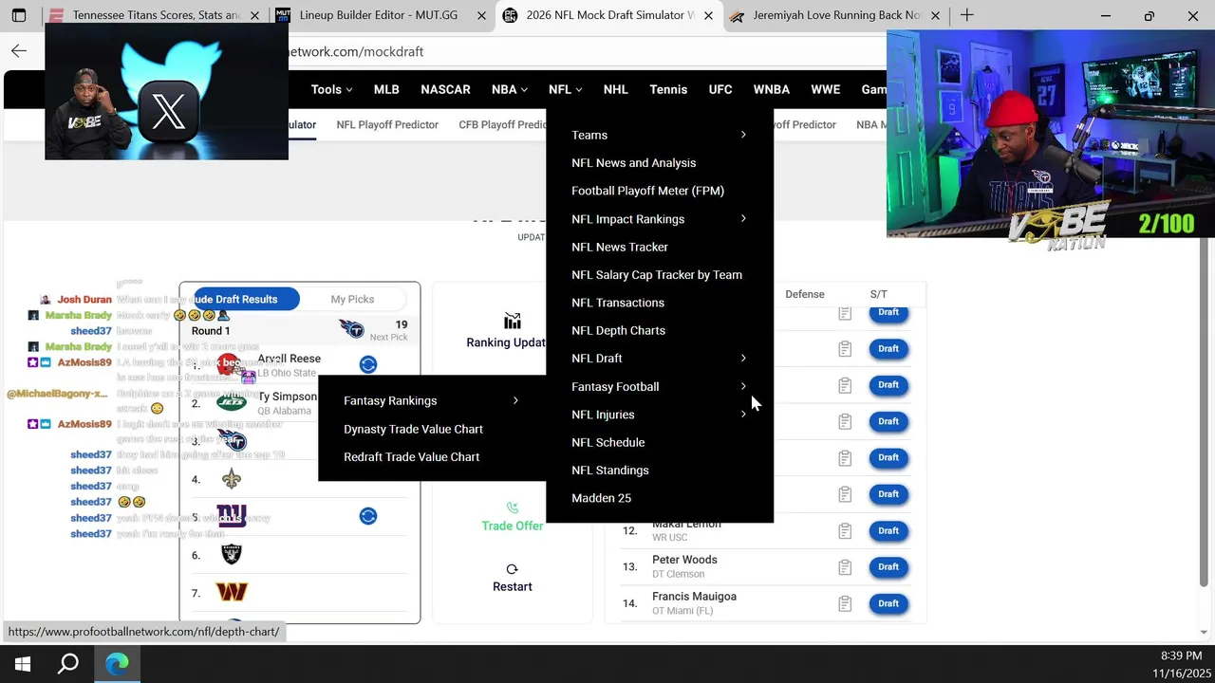This screenshot has height=683, width=1215.
Task: Close the Jeremiyah Love Running Back tab
Action: 935,16
